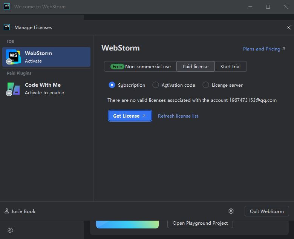Viewport: 294px width, 239px height.
Task: Click Open Playground Project in Welcome window
Action: (x=200, y=223)
